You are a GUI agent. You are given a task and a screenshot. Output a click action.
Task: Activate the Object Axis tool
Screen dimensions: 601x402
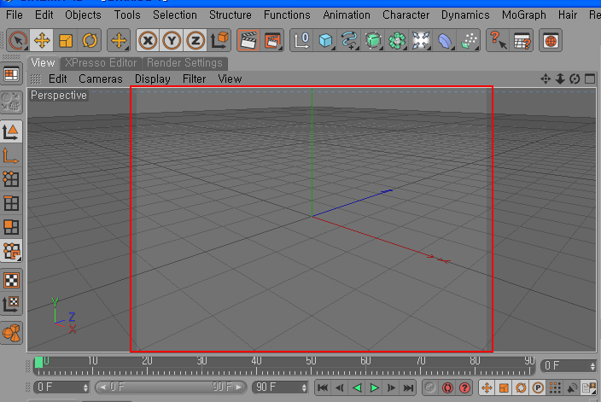point(11,156)
